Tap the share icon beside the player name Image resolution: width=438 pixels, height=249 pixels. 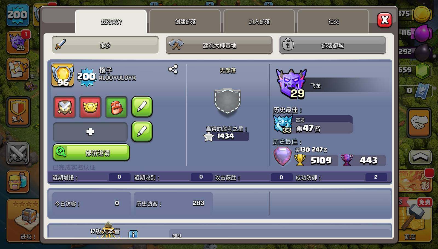[x=173, y=69]
